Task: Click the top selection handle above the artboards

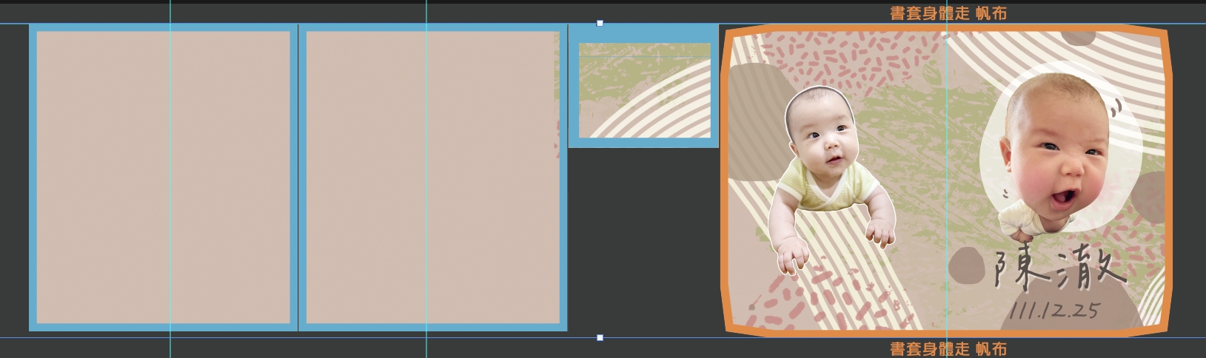Action: (600, 23)
